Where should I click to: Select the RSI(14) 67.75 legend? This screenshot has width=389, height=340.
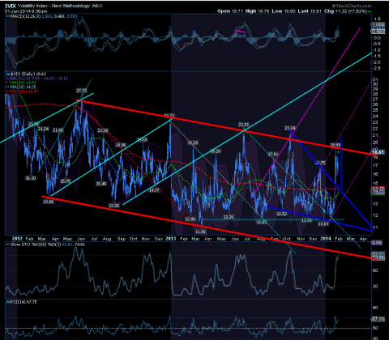[22, 302]
